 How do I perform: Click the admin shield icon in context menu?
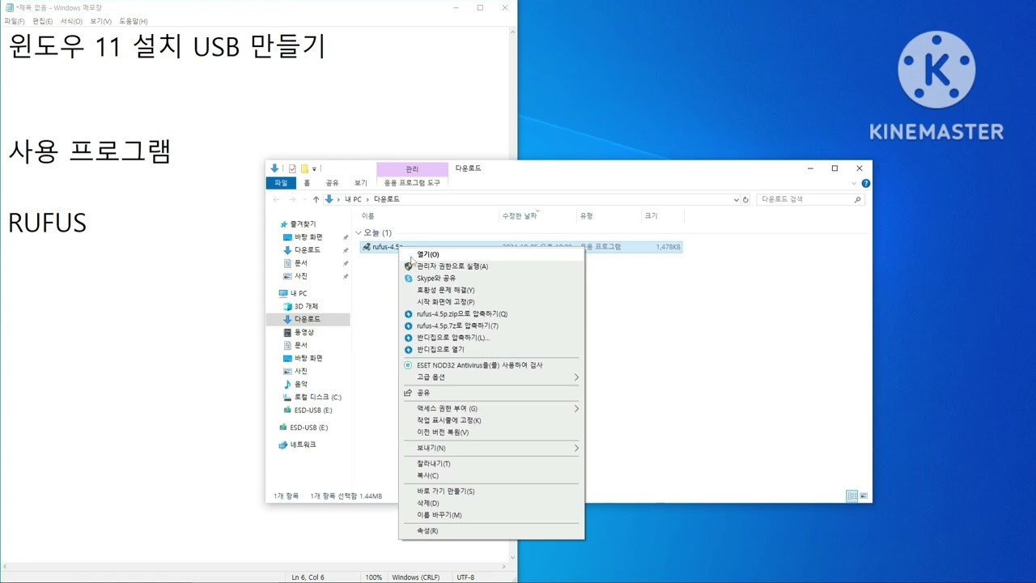coord(408,266)
